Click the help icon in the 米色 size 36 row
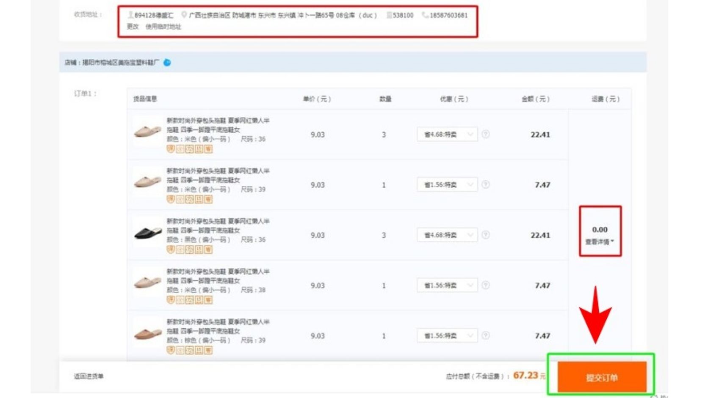 486,134
